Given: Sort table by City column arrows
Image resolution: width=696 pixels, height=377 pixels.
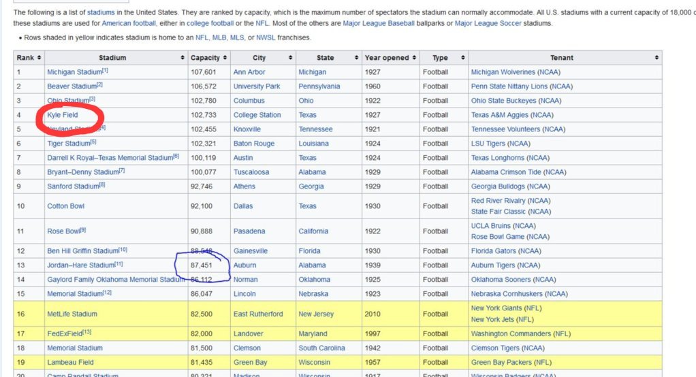Looking at the screenshot, I should [x=290, y=58].
